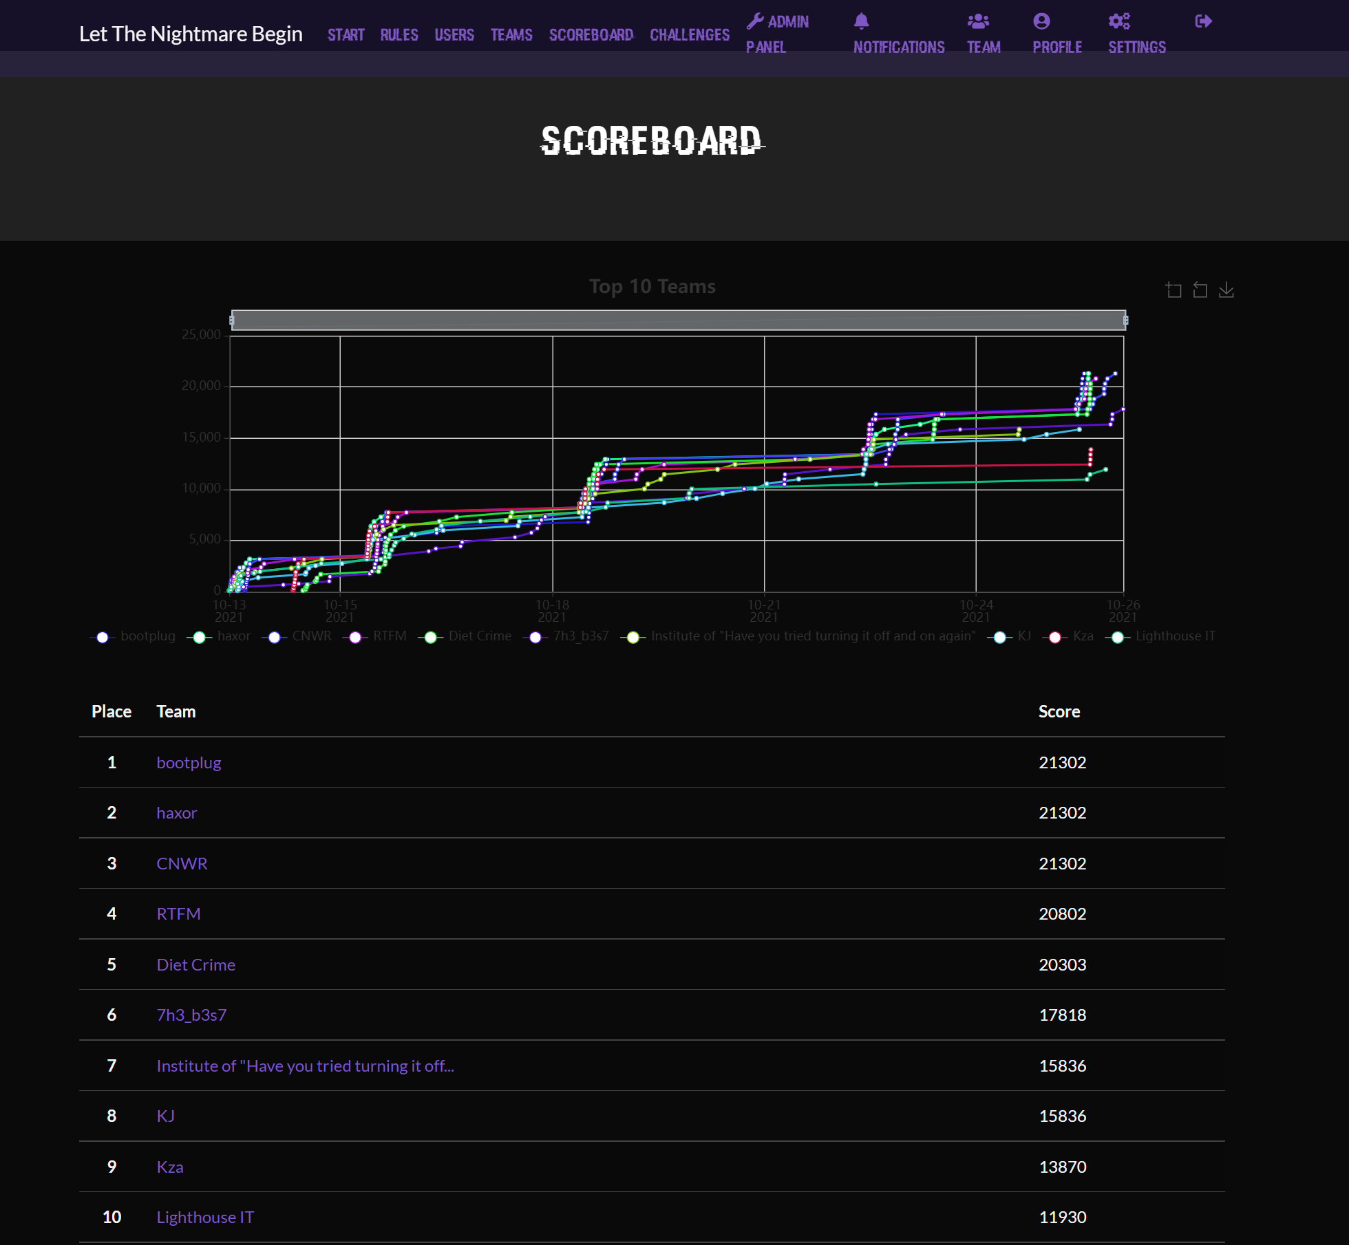
Task: Open Notifications via the bell icon
Action: click(x=861, y=21)
